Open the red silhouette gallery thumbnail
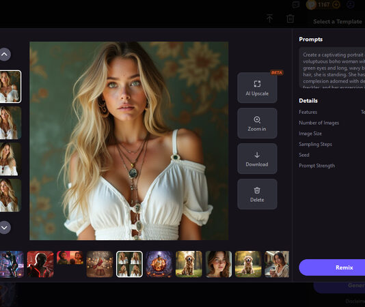Screen dimensions: 365x307 click(40, 264)
